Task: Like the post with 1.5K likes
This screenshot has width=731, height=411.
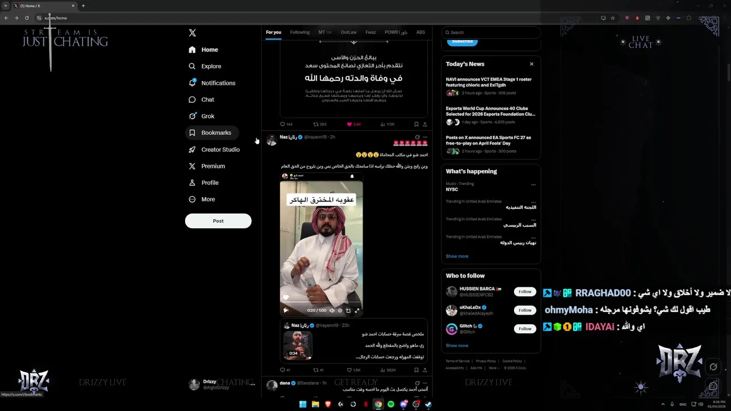Action: point(354,370)
